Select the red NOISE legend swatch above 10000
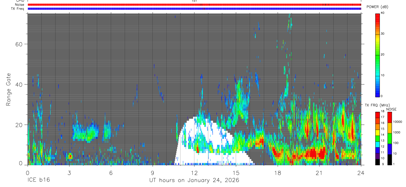The height and width of the screenshot is (187, 406). 389,117
